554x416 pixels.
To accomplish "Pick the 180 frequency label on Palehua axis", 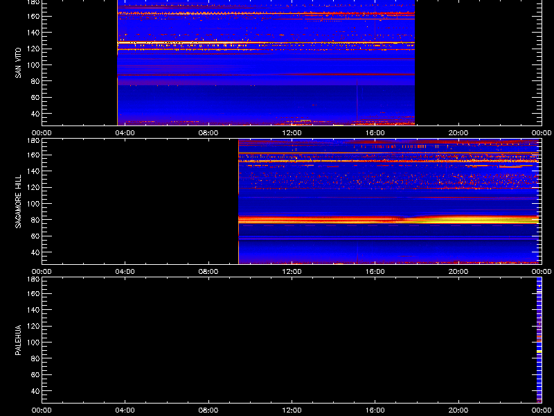I will [x=33, y=279].
